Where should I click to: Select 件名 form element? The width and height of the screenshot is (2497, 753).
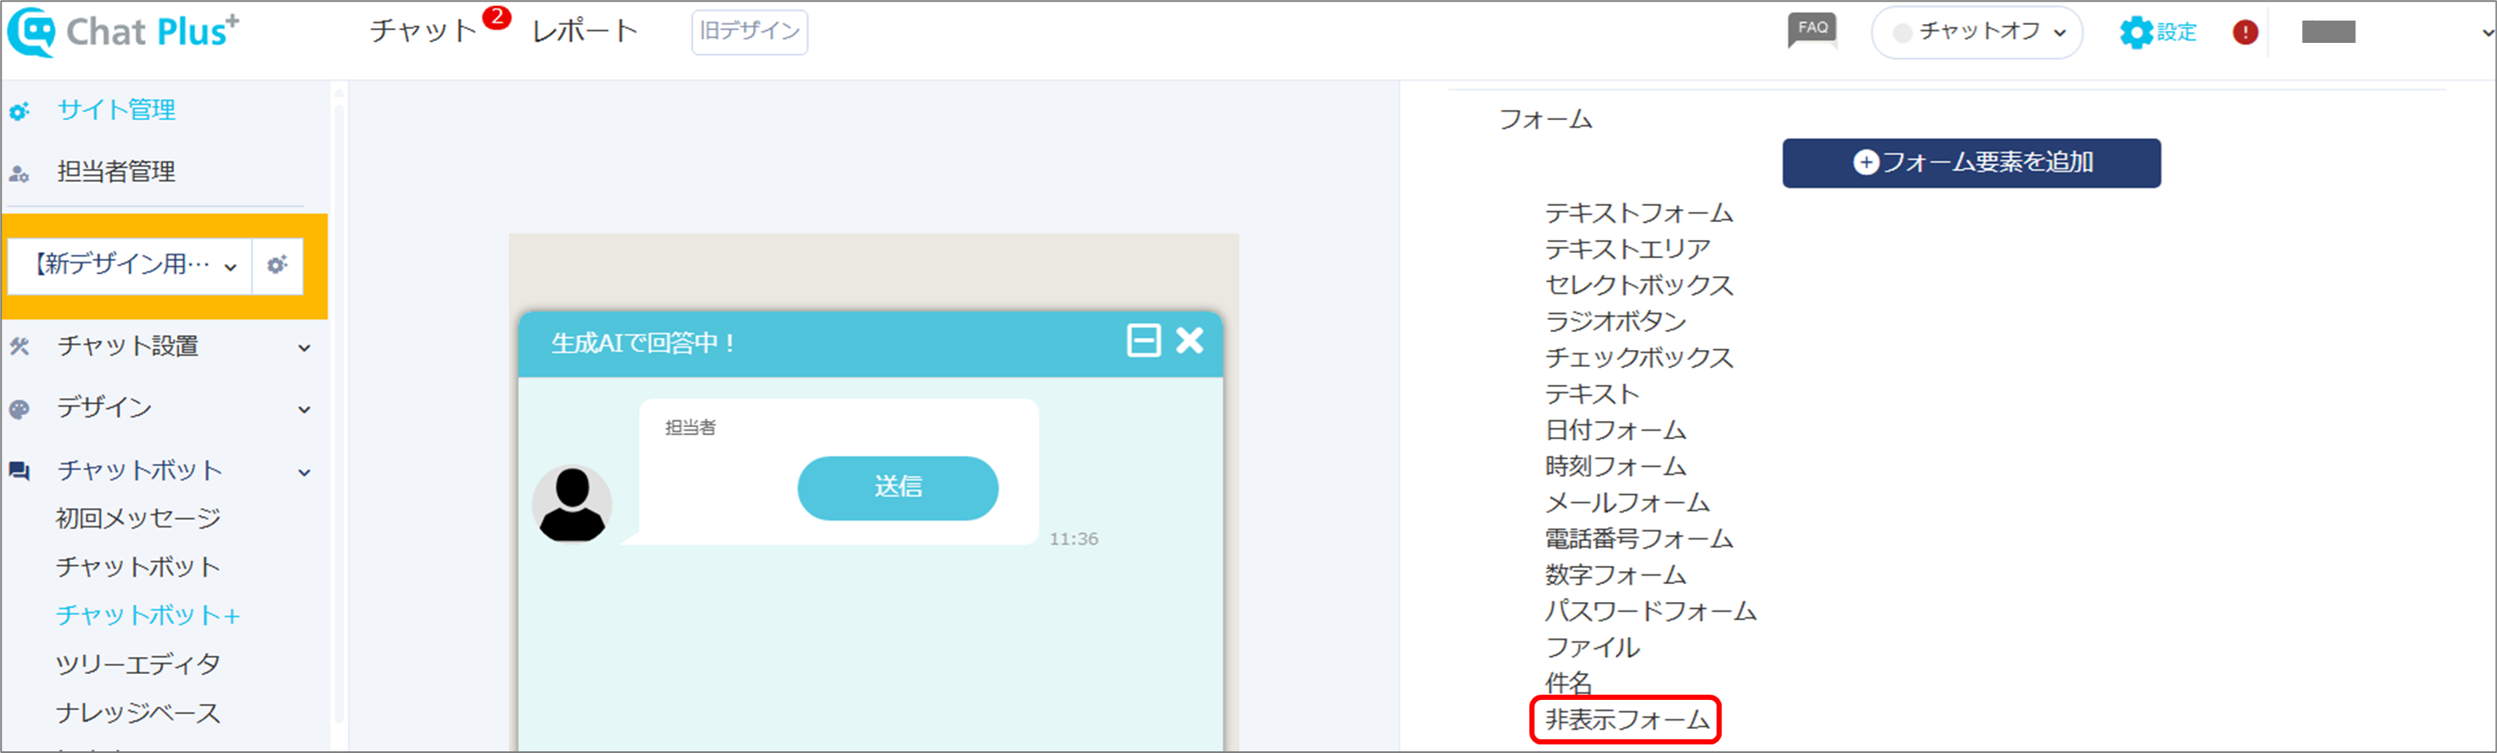coord(1569,684)
